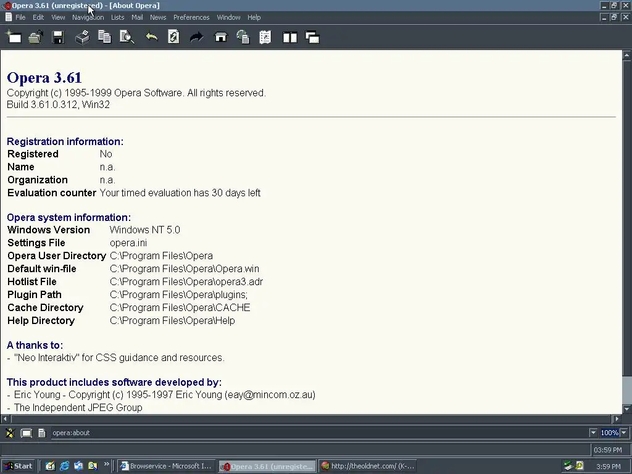Image resolution: width=632 pixels, height=474 pixels.
Task: Expand Quick Launch overflow chevron
Action: pos(106,464)
